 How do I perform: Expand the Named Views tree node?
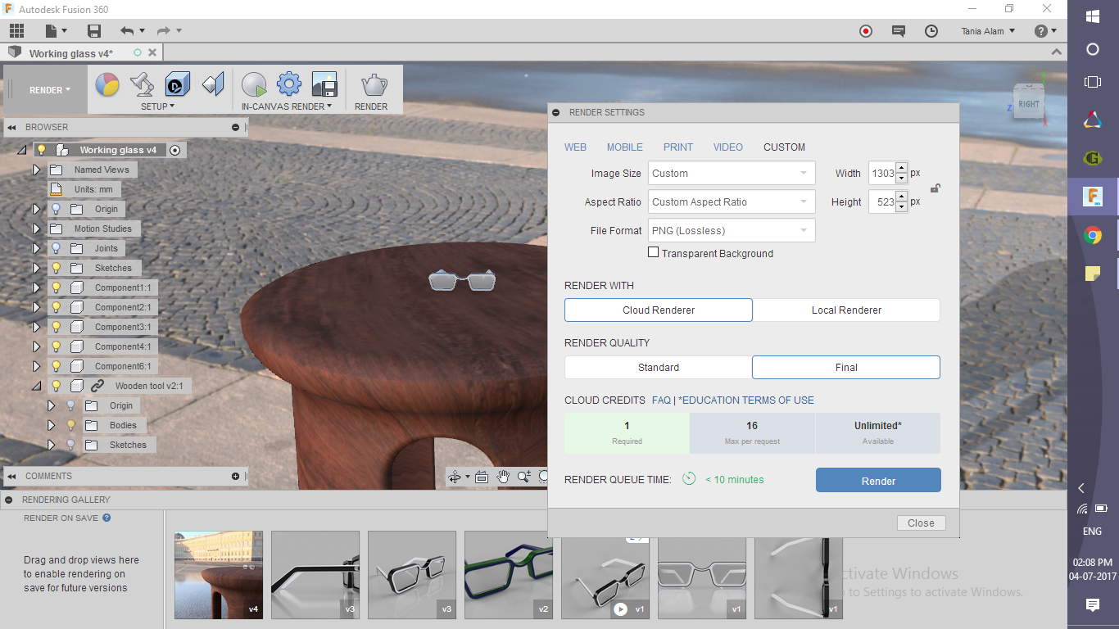(x=36, y=170)
